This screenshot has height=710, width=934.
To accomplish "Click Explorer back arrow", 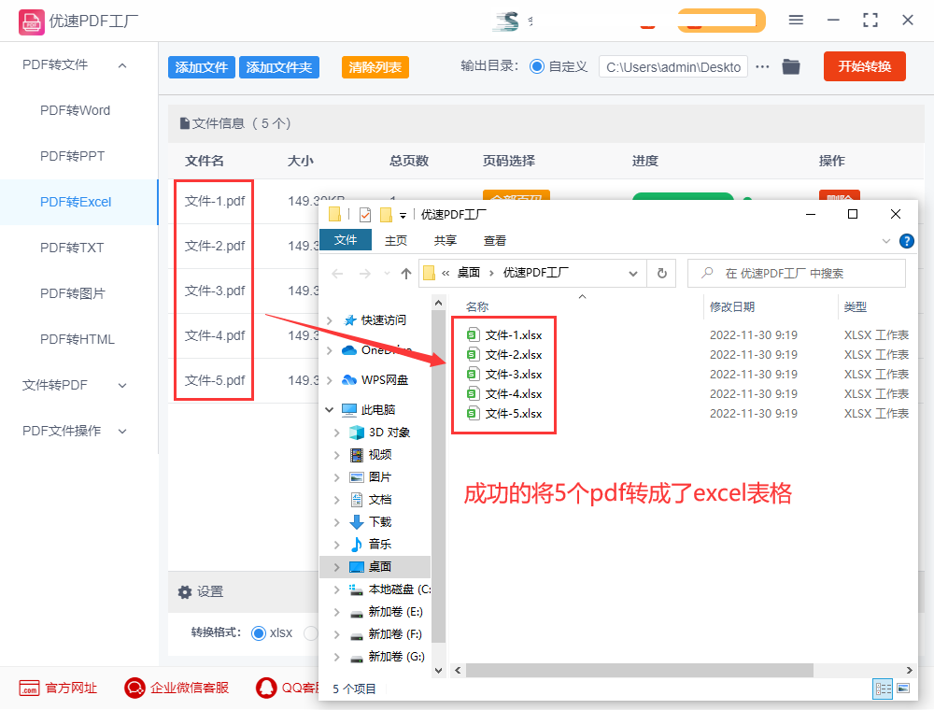I will 338,274.
